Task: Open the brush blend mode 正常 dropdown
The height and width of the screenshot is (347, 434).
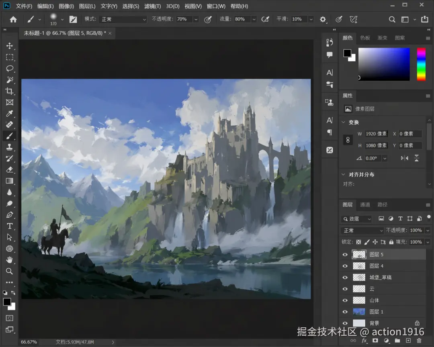Action: point(123,19)
